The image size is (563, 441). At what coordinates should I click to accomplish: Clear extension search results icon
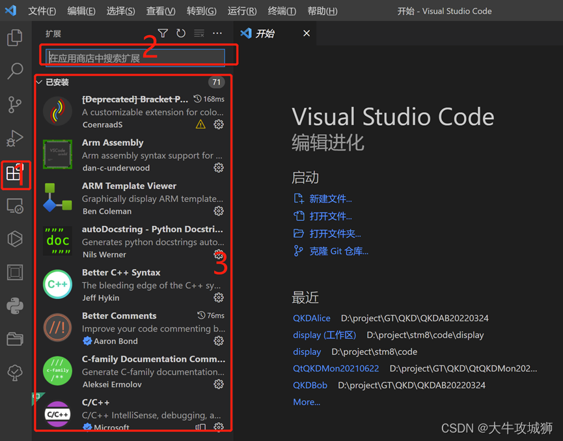(199, 33)
